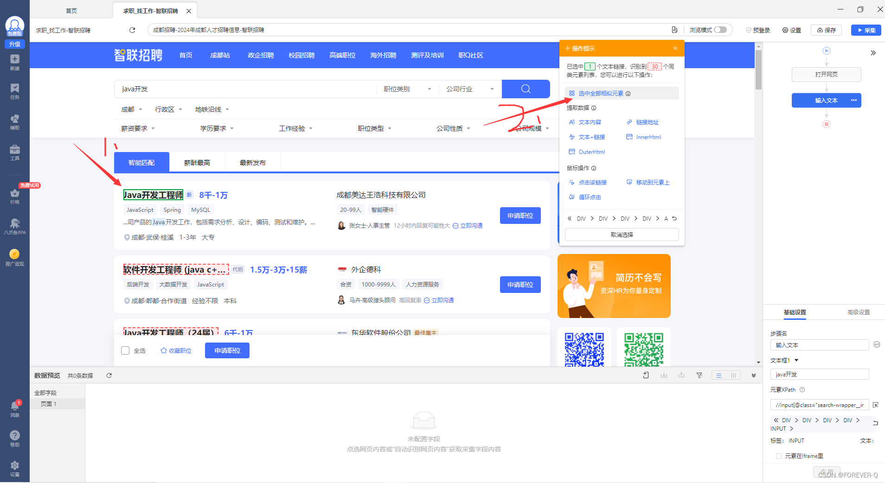Open the 行政区 district dropdown
This screenshot has width=885, height=483.
pos(168,109)
